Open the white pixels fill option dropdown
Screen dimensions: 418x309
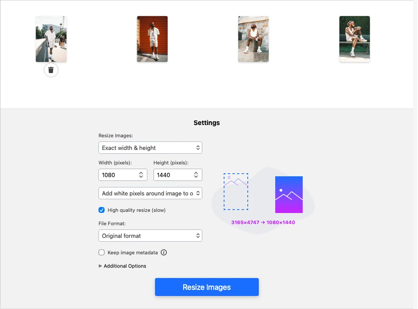150,193
